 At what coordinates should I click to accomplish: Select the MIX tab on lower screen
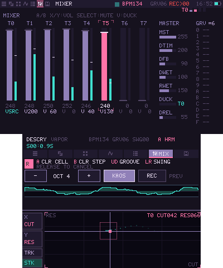coord(161,154)
